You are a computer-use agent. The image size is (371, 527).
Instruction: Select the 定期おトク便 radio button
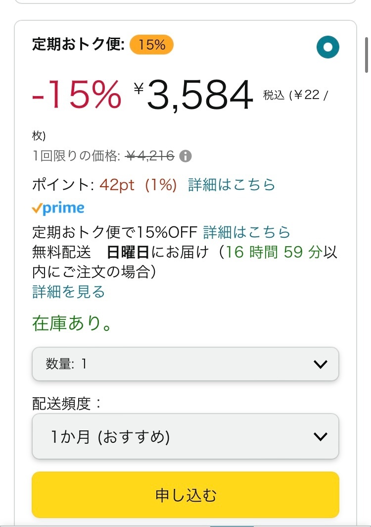click(x=328, y=48)
